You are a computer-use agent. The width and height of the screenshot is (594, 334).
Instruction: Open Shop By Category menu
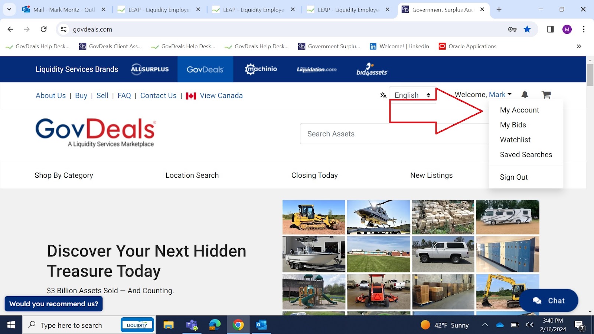point(64,175)
